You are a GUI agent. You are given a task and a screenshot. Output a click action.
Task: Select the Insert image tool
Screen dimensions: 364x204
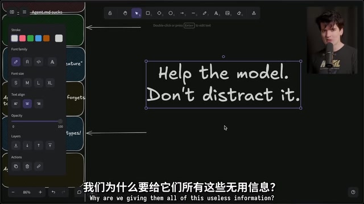227,13
